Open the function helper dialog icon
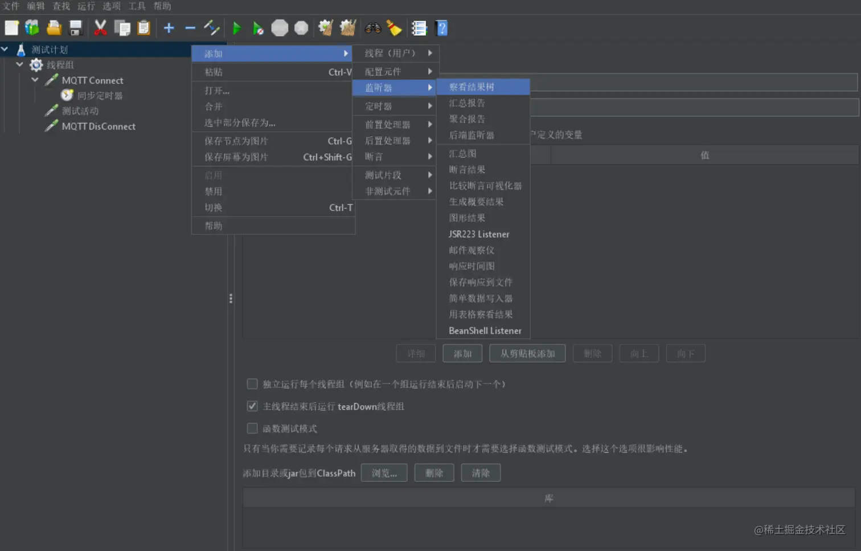Viewport: 861px width, 551px height. point(420,27)
